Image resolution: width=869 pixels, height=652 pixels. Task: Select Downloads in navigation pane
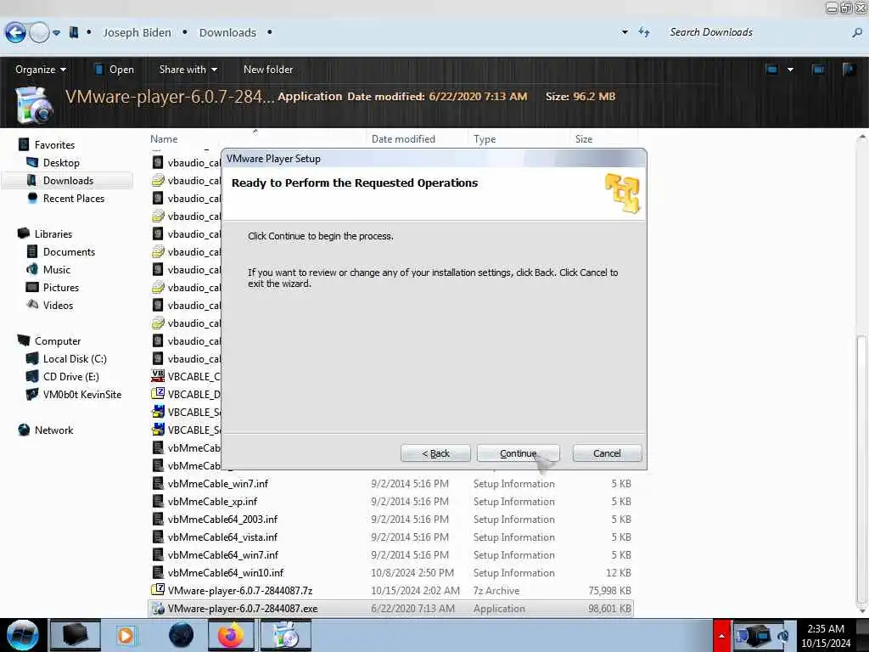click(x=68, y=180)
